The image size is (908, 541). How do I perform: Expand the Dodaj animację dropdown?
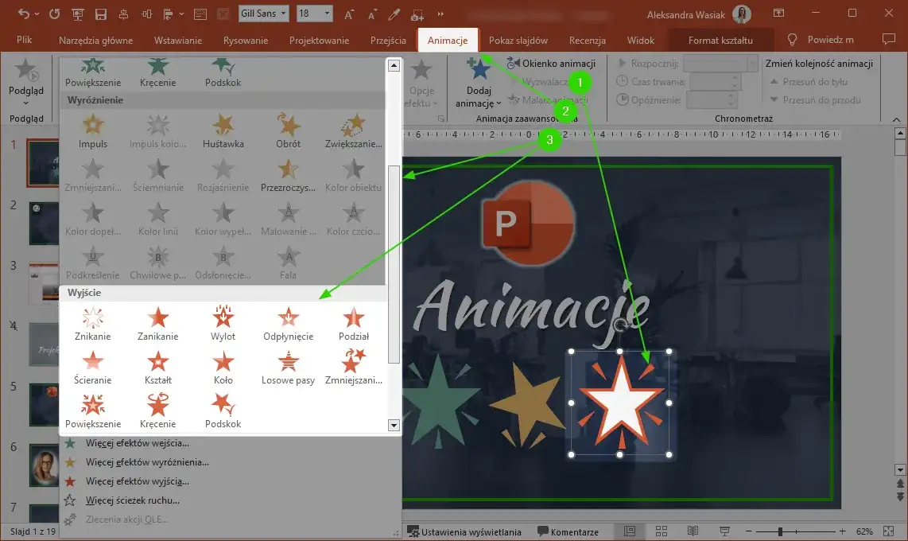478,86
